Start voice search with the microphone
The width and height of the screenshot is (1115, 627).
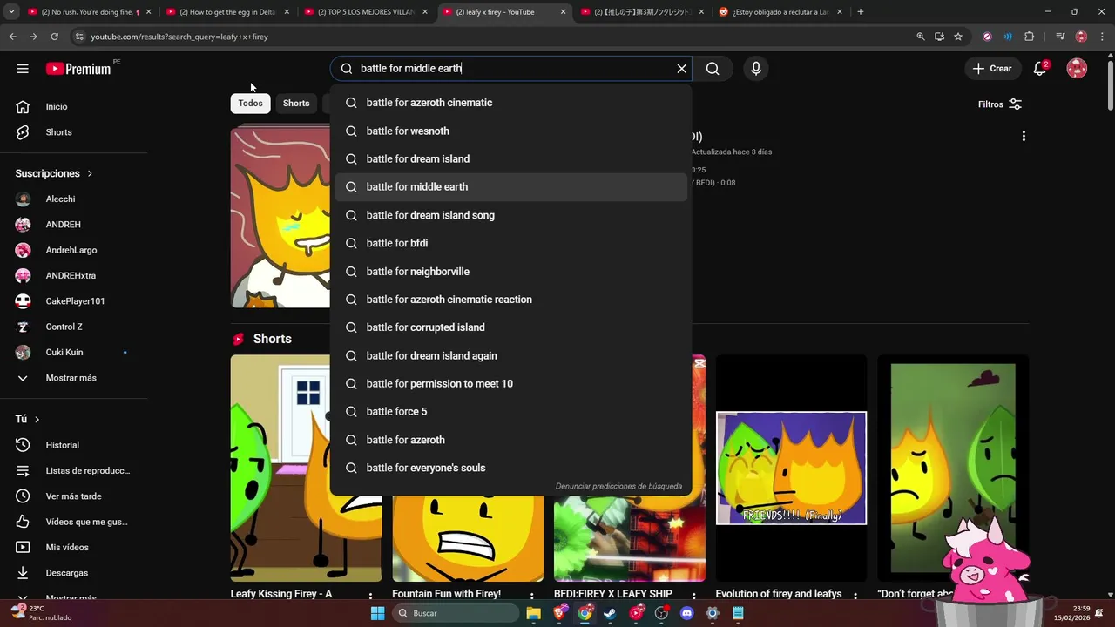click(x=755, y=69)
